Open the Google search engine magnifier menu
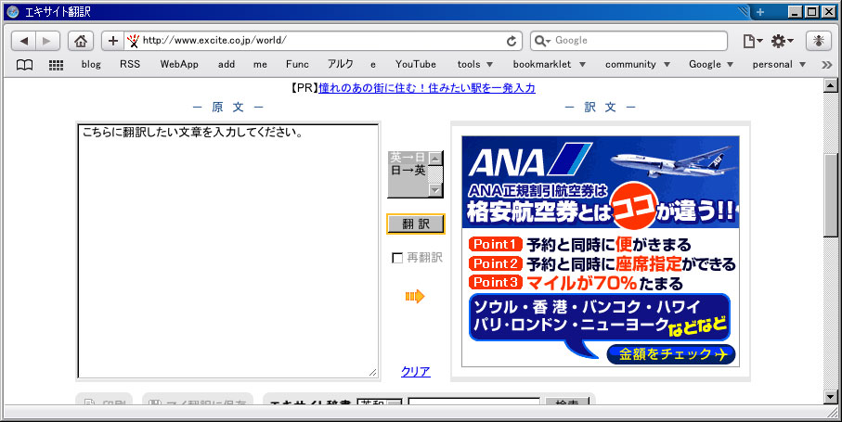The image size is (842, 422). (x=543, y=41)
